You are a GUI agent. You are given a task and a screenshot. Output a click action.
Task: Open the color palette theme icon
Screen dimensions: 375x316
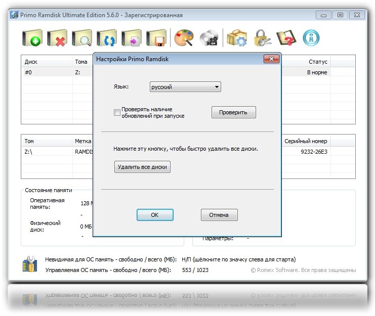coord(184,38)
